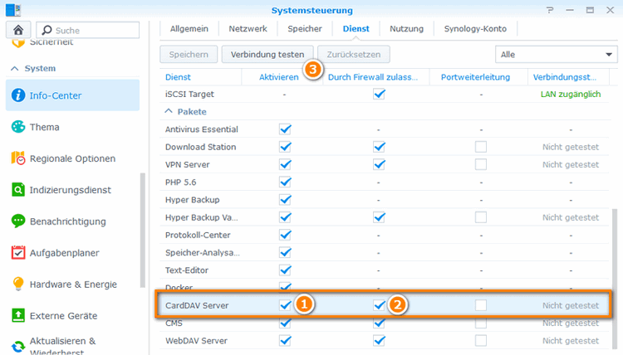The image size is (623, 355).
Task: Open the Thema palette icon
Action: [18, 127]
